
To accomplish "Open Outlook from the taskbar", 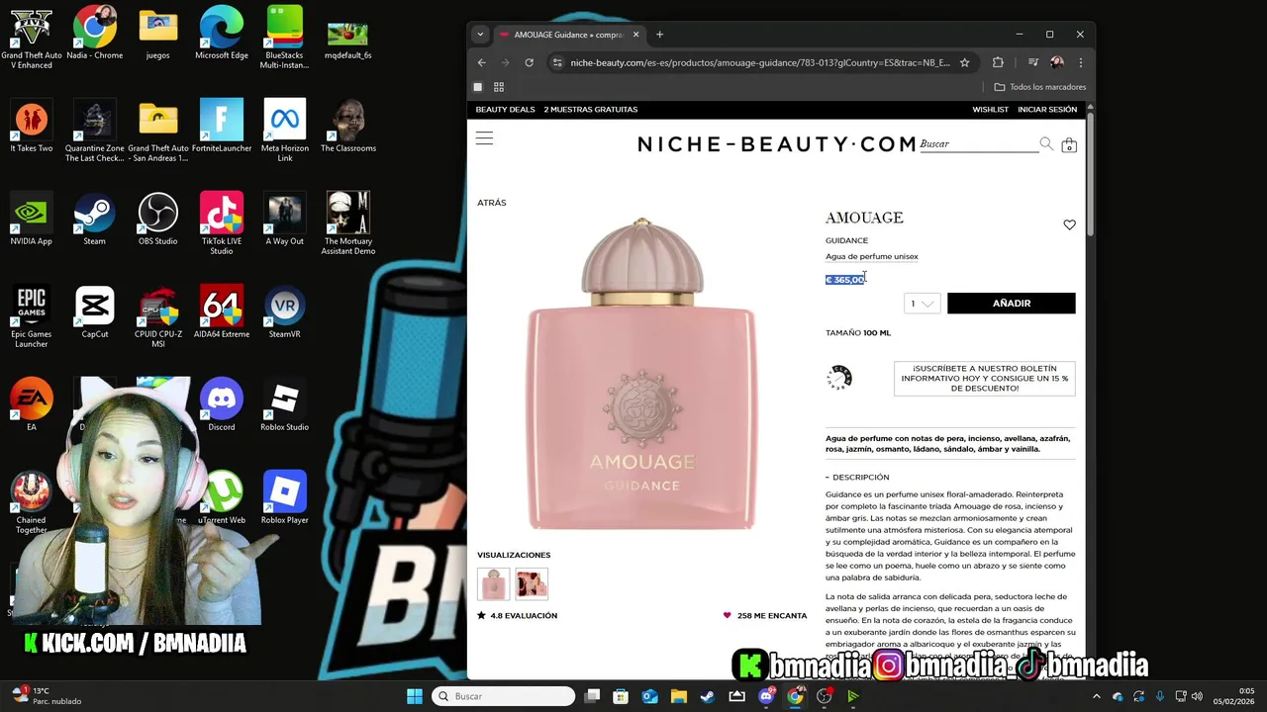I will tap(650, 696).
